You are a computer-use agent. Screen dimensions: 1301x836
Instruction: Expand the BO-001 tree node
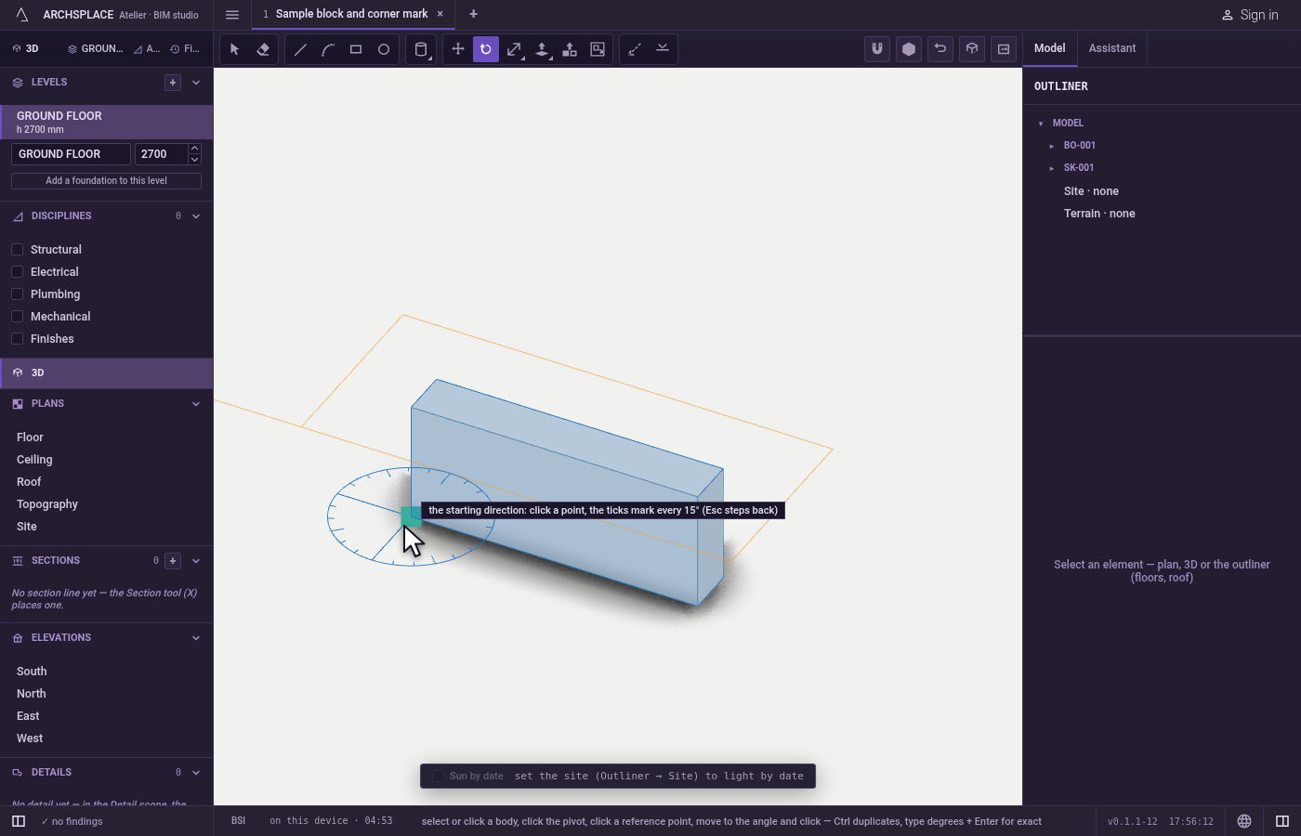click(x=1052, y=146)
